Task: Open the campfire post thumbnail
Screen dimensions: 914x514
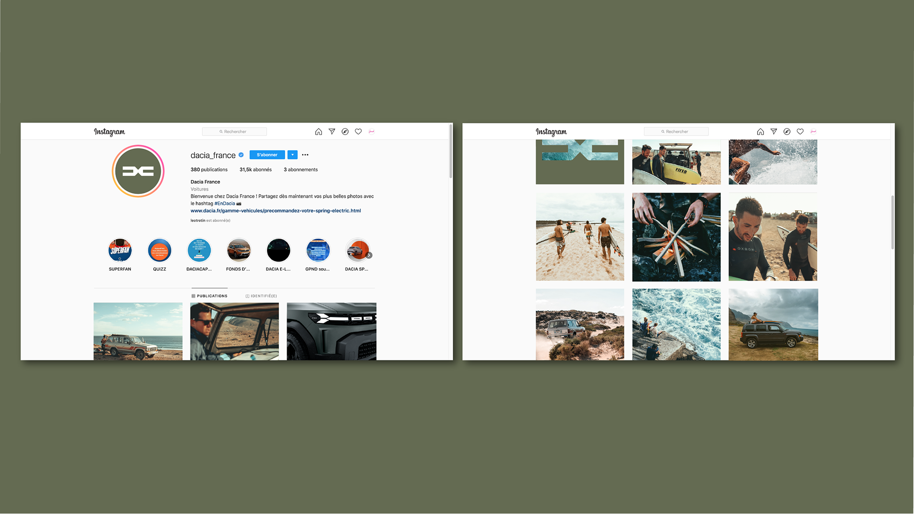Action: pyautogui.click(x=676, y=237)
